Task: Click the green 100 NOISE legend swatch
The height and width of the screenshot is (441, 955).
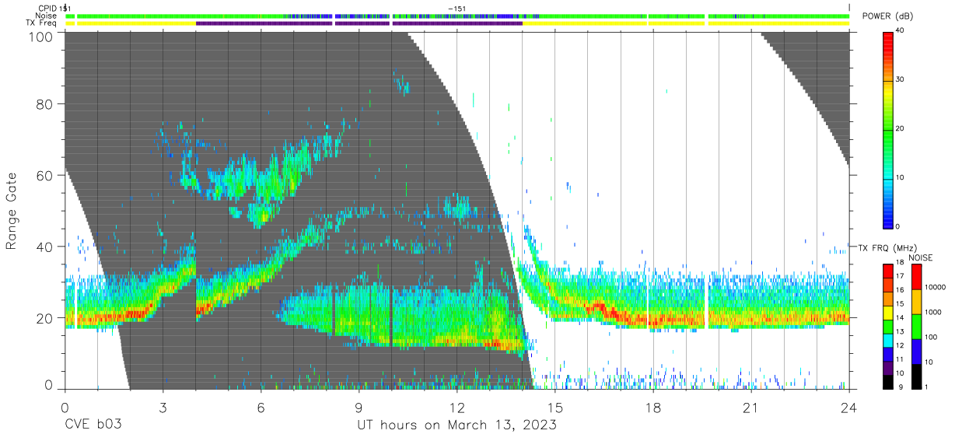Action: pos(915,326)
